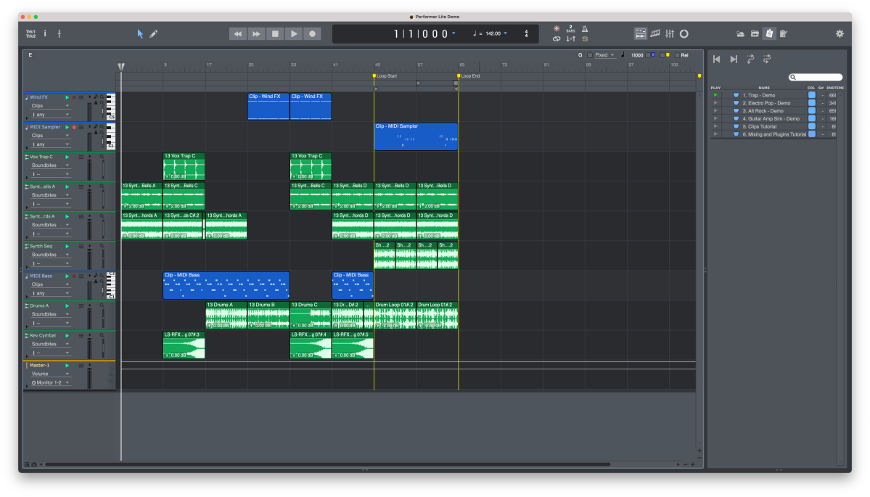Select the 1. Trap - Demo chunk
870x497 pixels.
pos(759,95)
